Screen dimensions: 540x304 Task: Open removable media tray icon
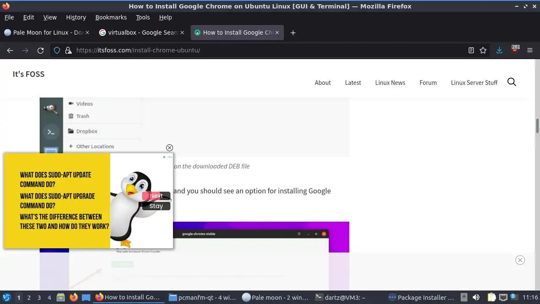464,298
